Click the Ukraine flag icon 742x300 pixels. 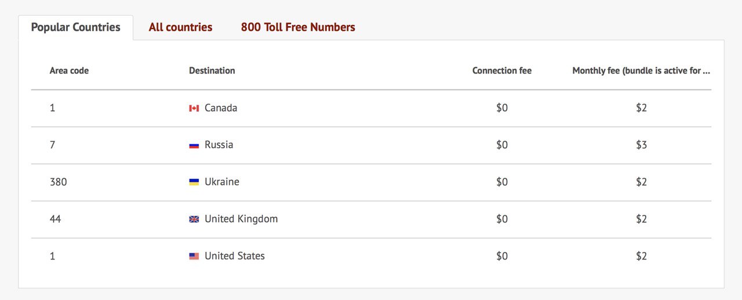194,182
